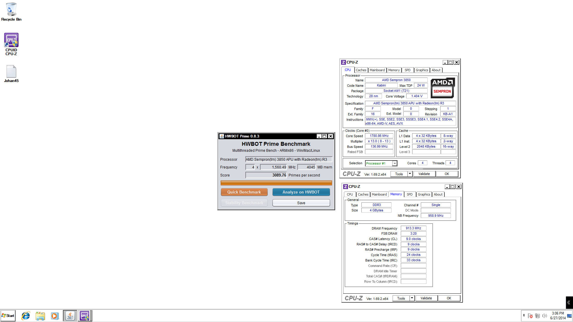Launch Windows Media Player from taskbar
The width and height of the screenshot is (573, 322).
tap(55, 316)
